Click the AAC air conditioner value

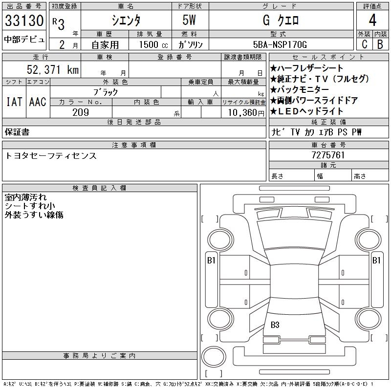pos(38,102)
